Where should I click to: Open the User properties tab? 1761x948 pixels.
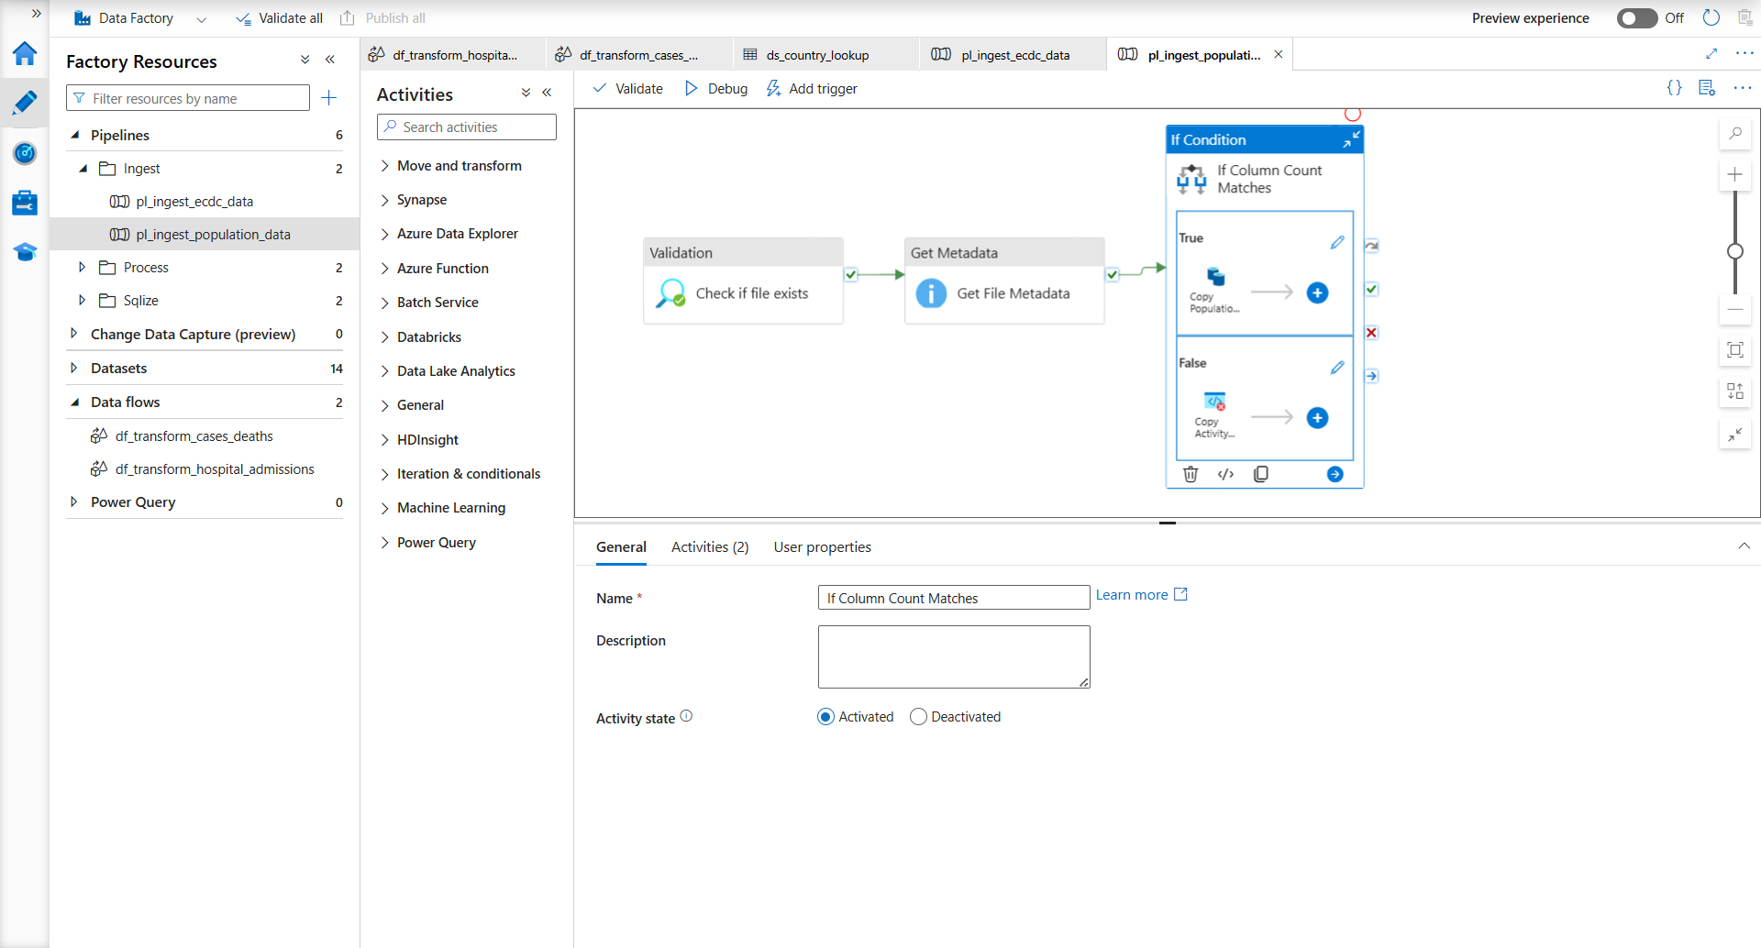(x=823, y=547)
